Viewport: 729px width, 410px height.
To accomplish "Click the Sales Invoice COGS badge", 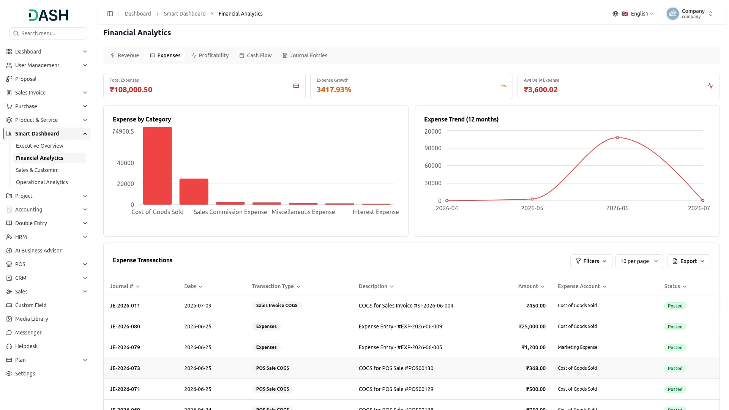I will click(x=277, y=306).
